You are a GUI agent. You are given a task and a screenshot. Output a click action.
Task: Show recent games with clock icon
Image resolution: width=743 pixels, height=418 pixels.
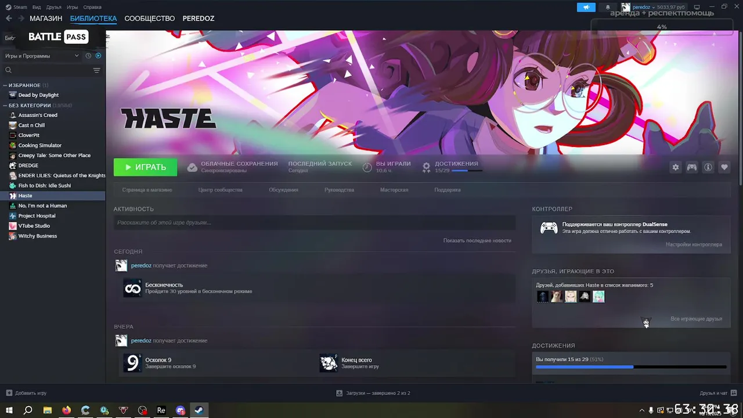[88, 56]
